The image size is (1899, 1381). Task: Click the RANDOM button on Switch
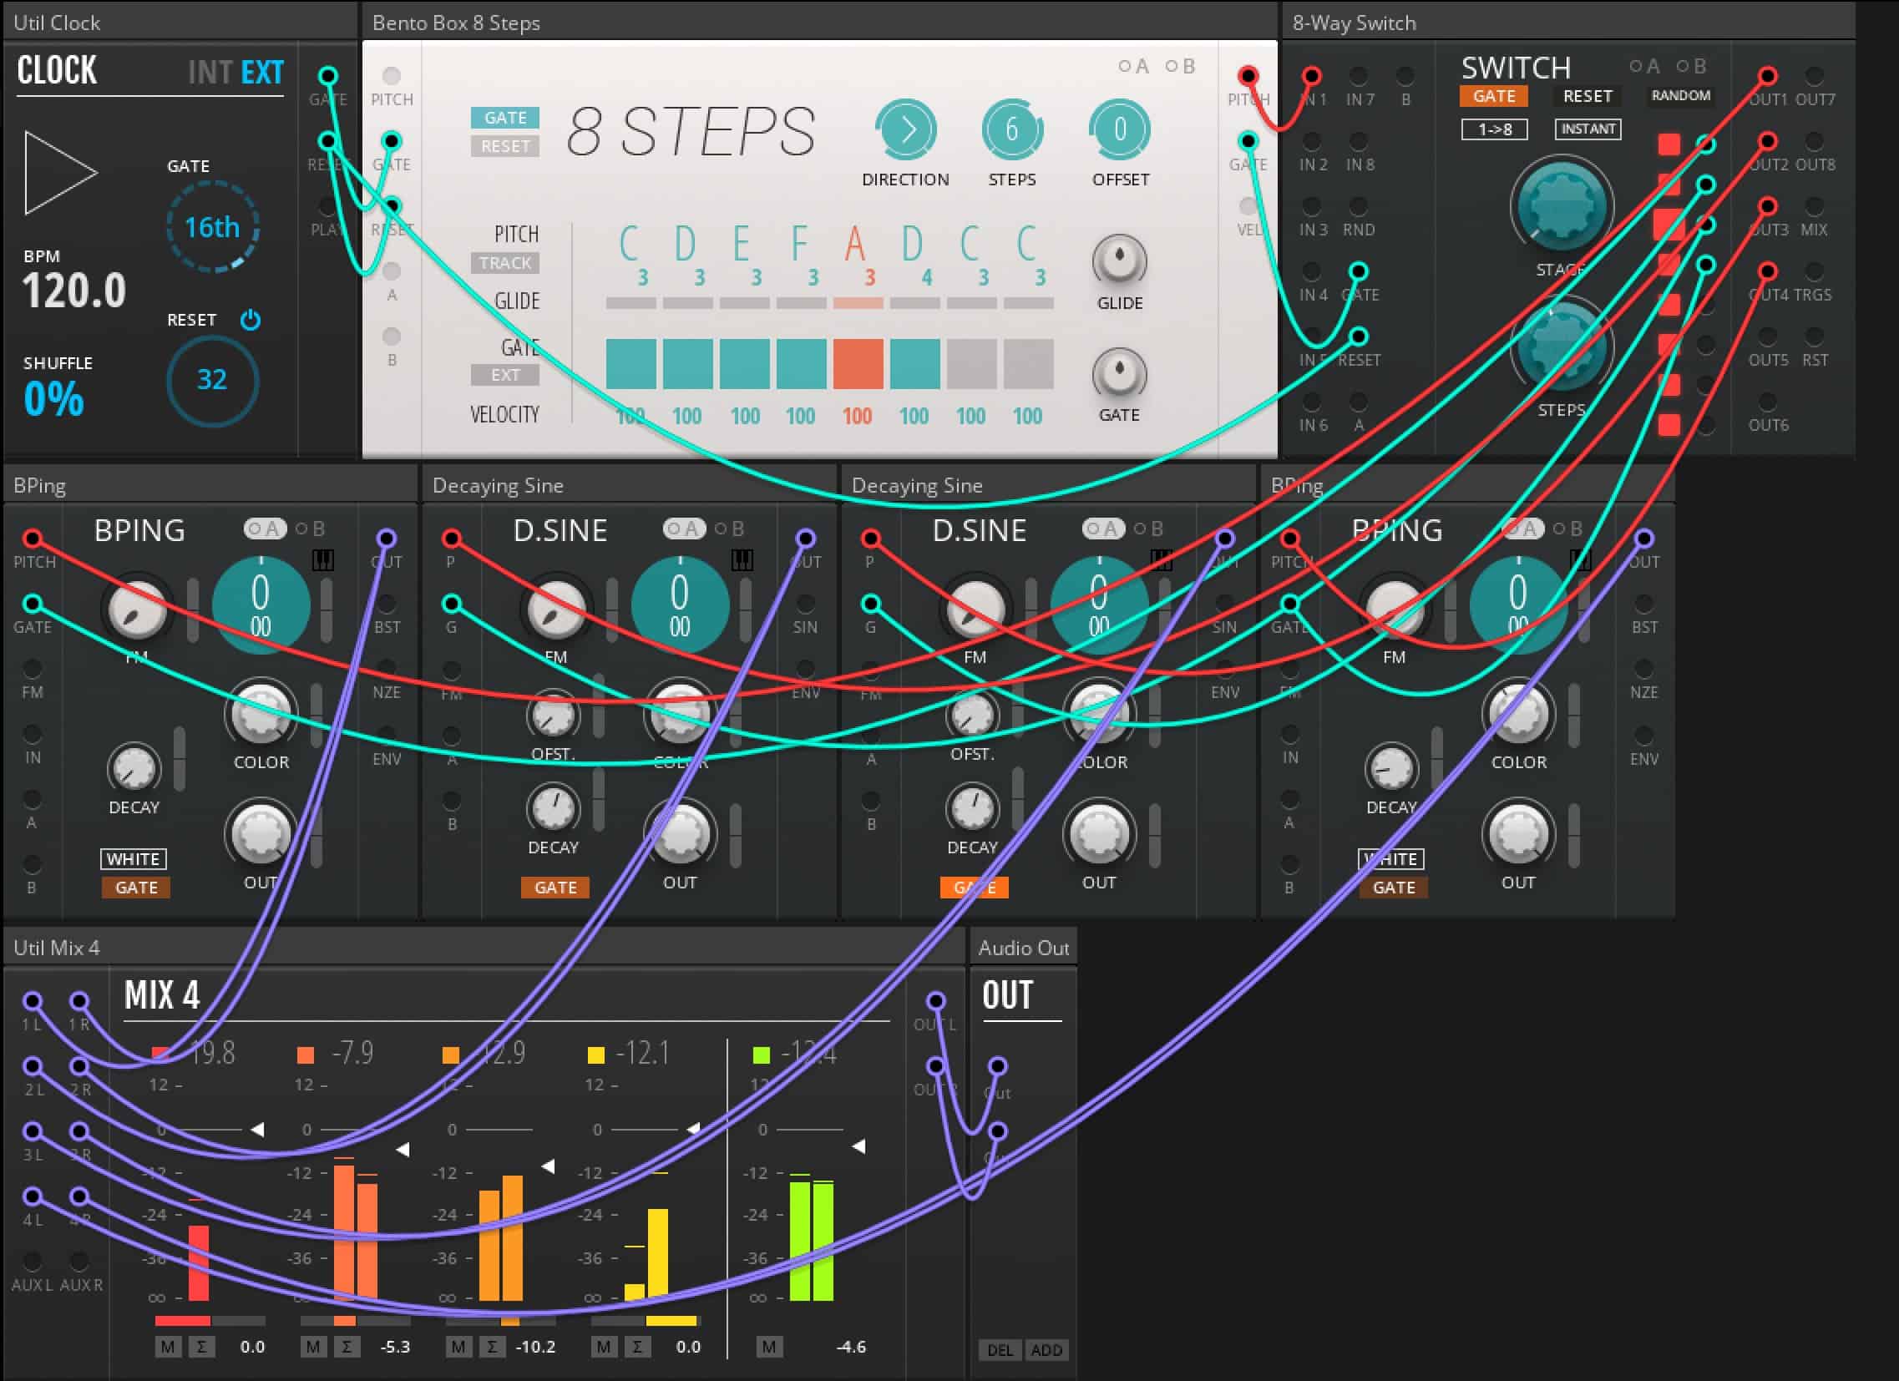tap(1680, 95)
